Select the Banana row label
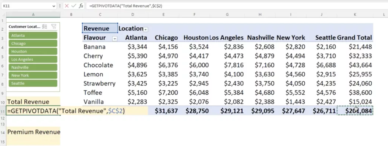 click(94, 47)
